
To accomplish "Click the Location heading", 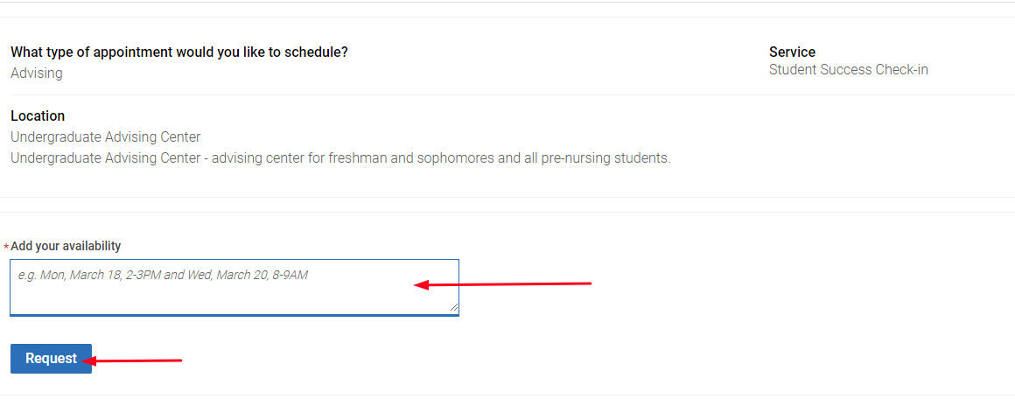I will click(x=38, y=116).
